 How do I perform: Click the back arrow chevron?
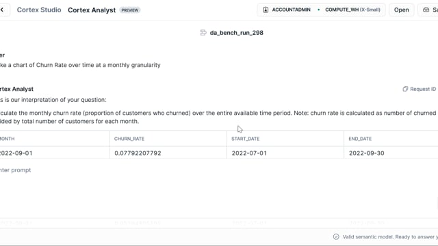(2, 10)
